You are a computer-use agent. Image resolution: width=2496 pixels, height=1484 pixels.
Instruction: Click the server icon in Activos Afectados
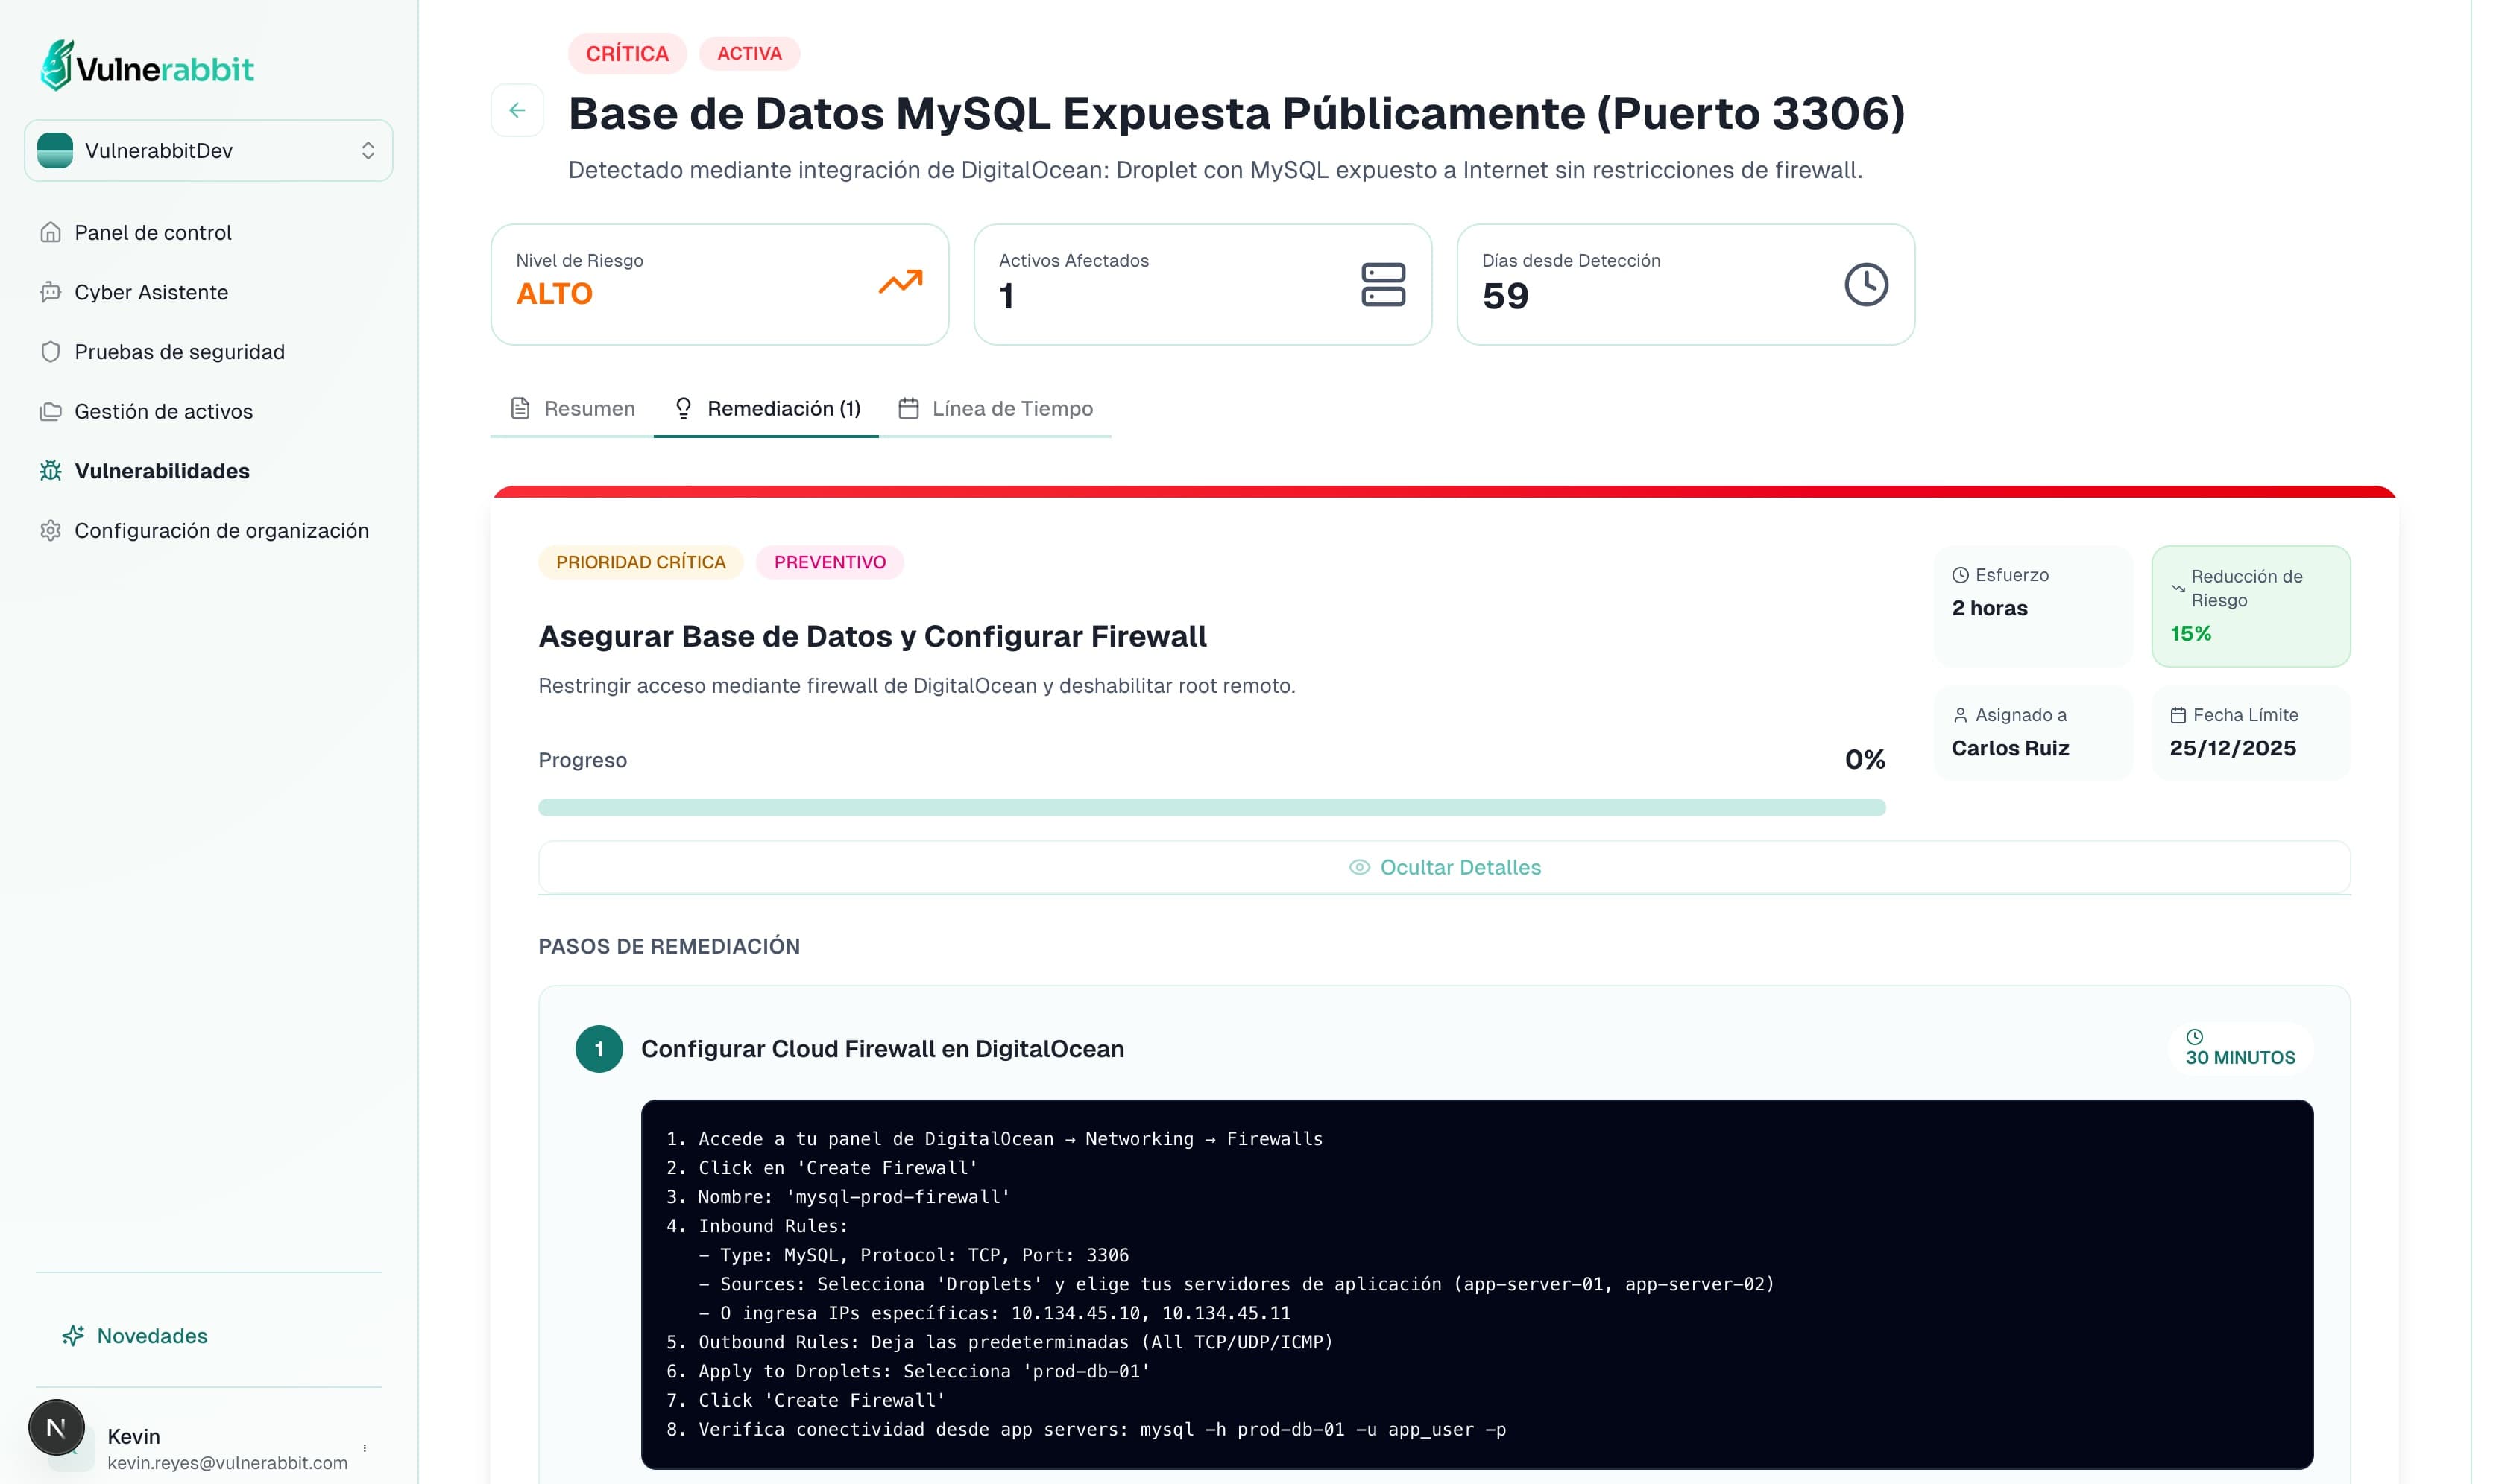(x=1384, y=284)
